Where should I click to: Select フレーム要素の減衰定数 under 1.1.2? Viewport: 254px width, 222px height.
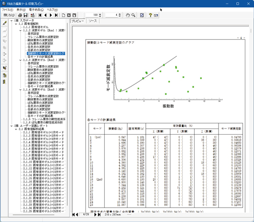pyautogui.click(x=43, y=37)
